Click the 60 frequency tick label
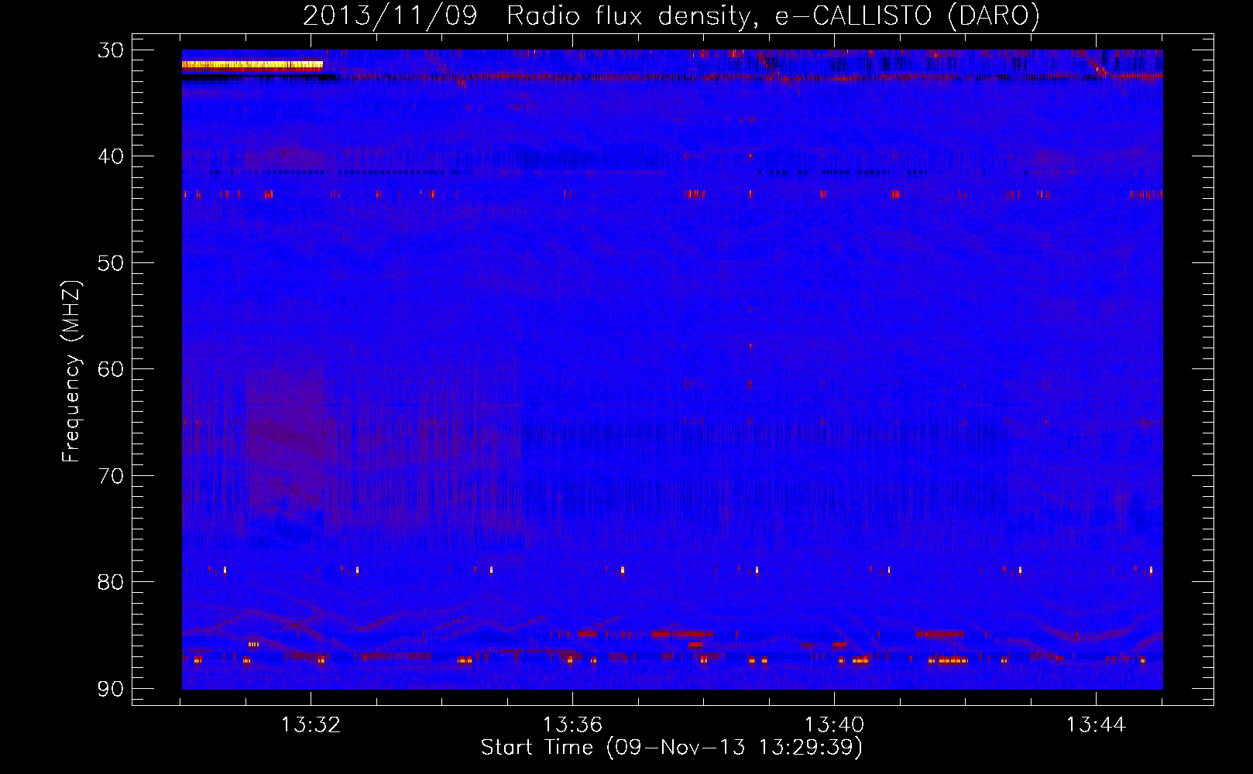 [x=112, y=369]
